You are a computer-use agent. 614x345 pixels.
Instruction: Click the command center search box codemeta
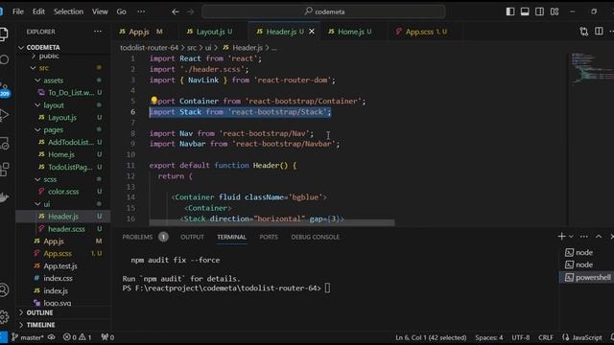323,11
